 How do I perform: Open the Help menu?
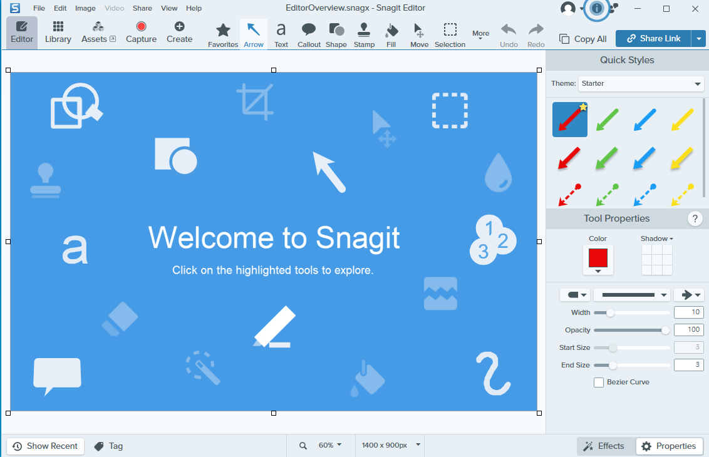(194, 8)
